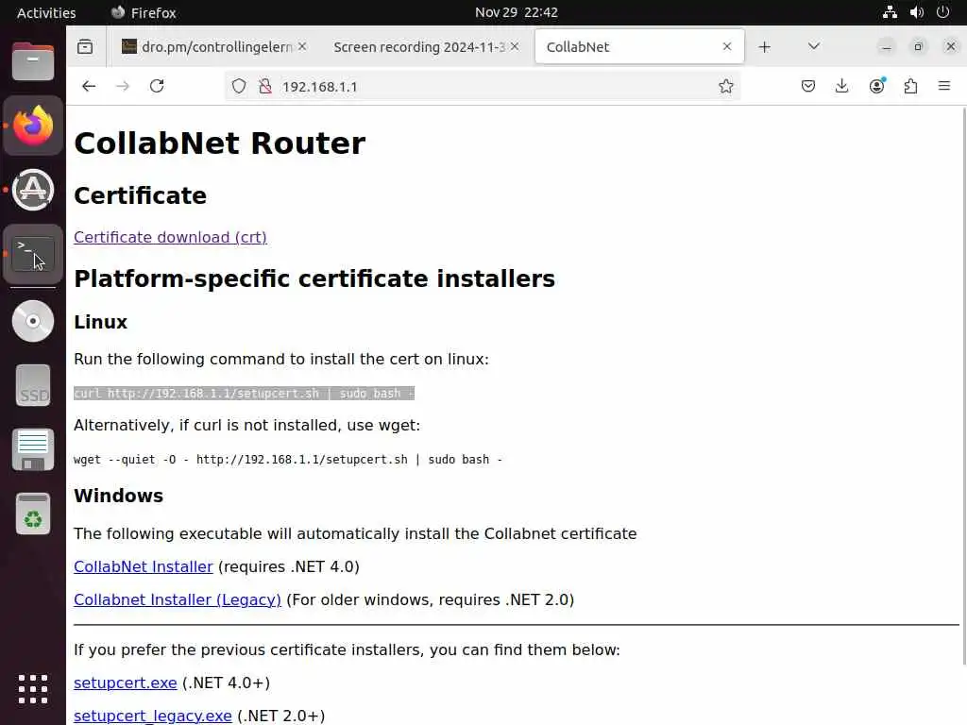Viewport: 967px width, 725px height.
Task: Open the Firefox app menu in top bar
Action: coord(144,12)
